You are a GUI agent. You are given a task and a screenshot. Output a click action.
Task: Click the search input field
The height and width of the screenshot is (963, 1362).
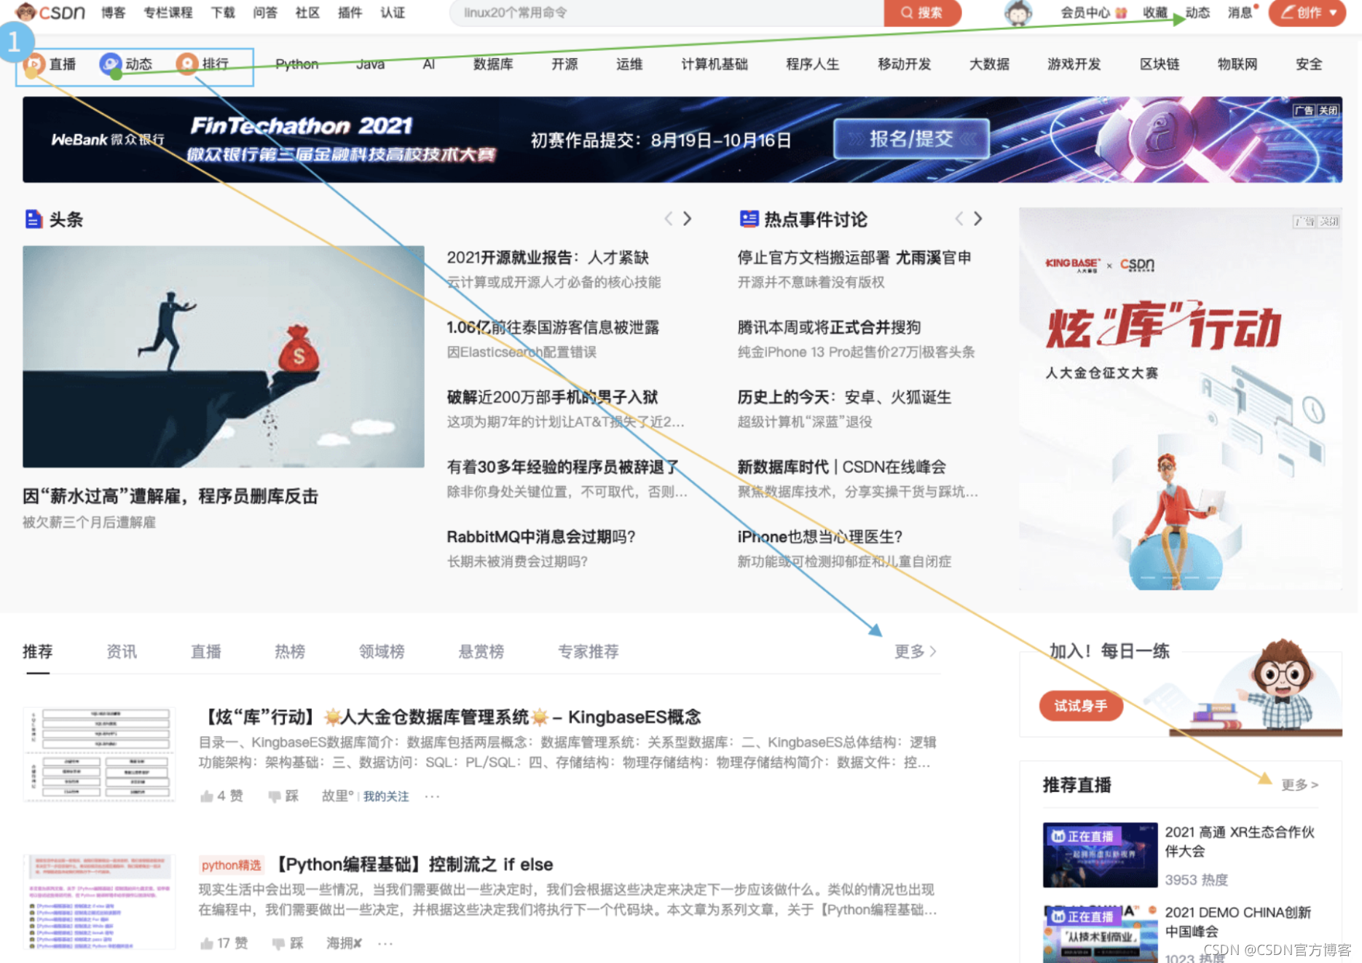(666, 12)
